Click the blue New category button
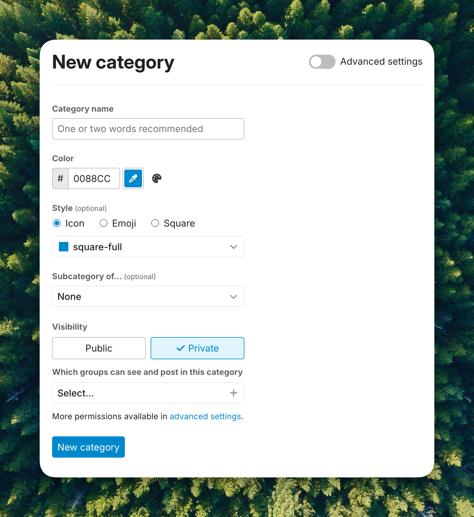 [x=88, y=447]
